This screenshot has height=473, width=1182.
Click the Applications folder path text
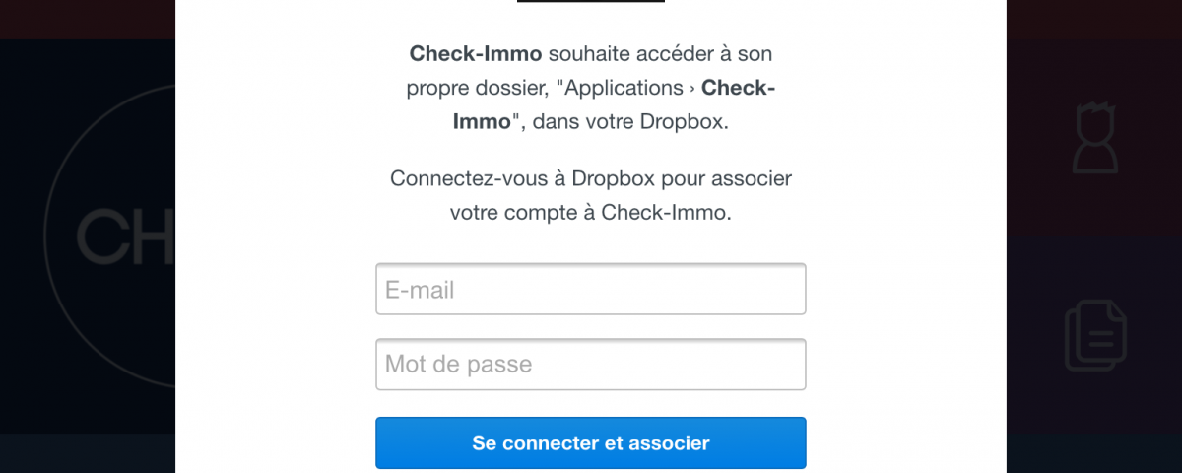click(x=620, y=88)
